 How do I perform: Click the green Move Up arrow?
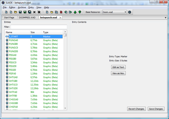[75, 12]
